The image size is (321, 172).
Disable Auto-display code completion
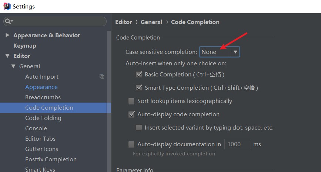click(131, 114)
